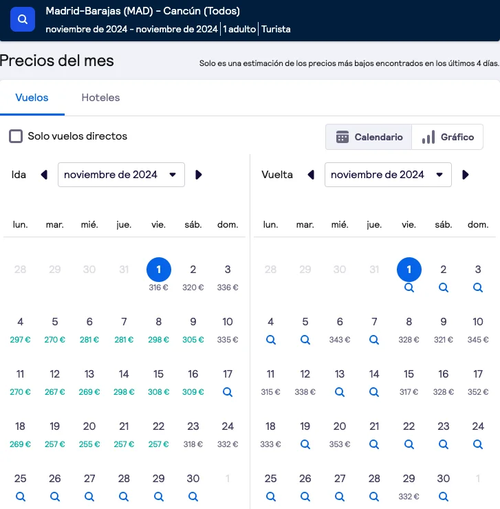Pick outbound November 20 at 255 €
The image size is (500, 509).
click(89, 435)
